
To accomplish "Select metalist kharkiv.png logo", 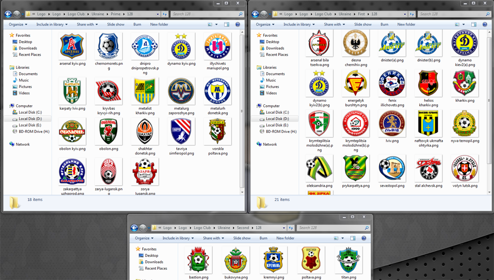I will click(x=145, y=91).
